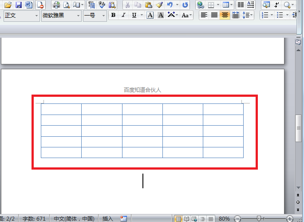The height and width of the screenshot is (222, 304).
Task: Click the research binoculars-book icon
Action: pyautogui.click(x=112, y=4)
